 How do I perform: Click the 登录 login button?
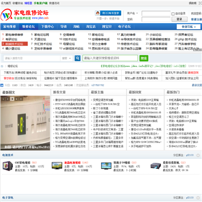pos(180,19)
